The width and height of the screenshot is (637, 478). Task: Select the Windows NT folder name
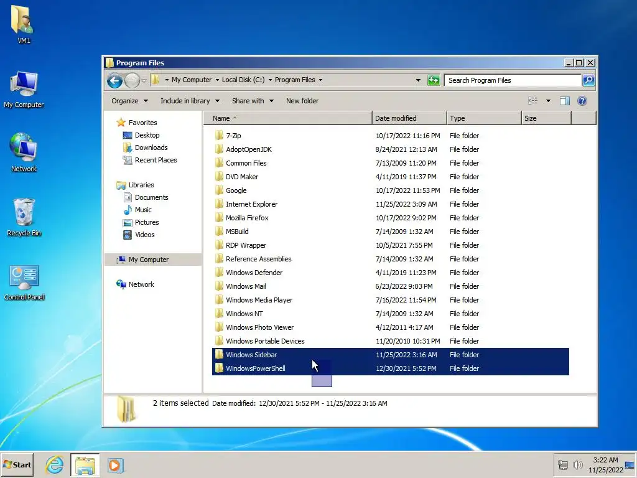tap(244, 314)
